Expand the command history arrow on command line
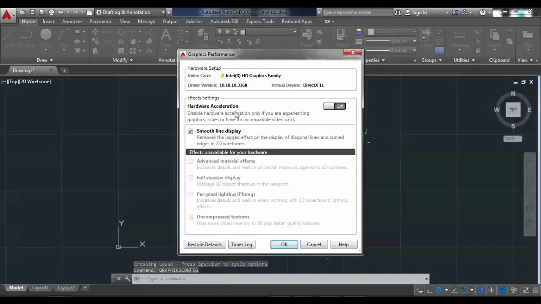Viewport: 541px width, 304px height. click(426, 278)
